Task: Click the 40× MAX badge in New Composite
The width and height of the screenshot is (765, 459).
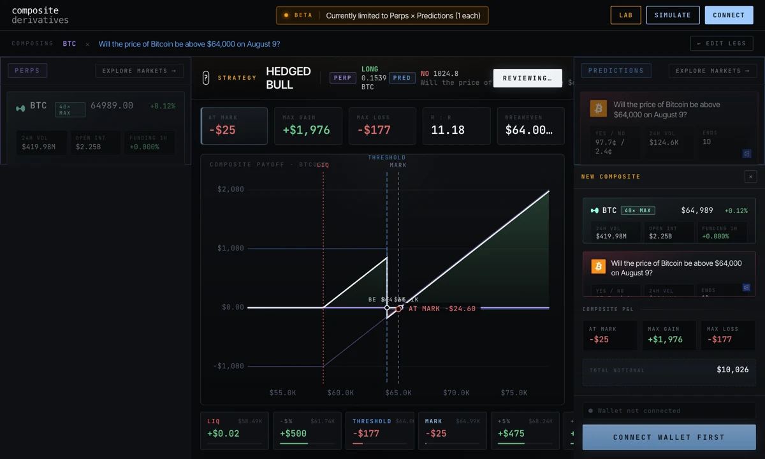Action: [637, 210]
